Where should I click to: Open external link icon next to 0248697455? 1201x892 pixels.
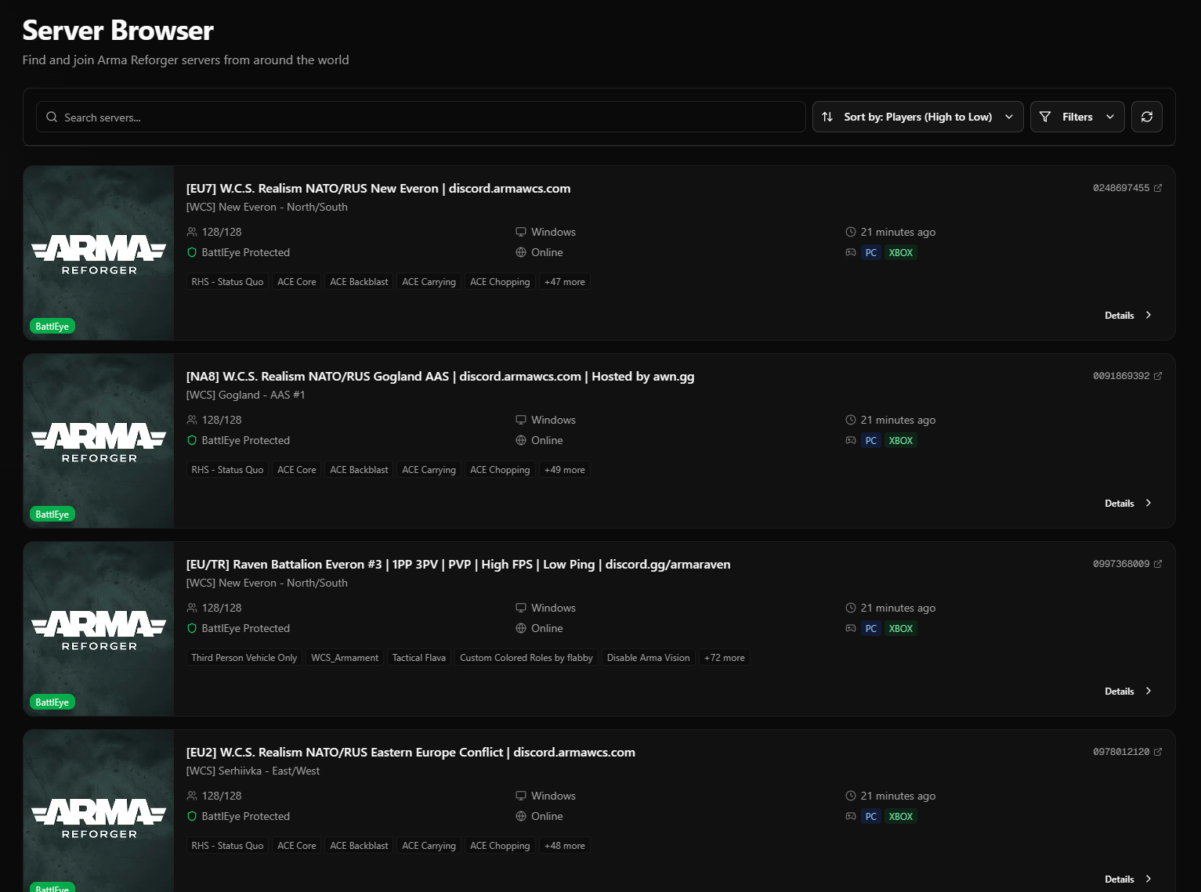[1158, 188]
